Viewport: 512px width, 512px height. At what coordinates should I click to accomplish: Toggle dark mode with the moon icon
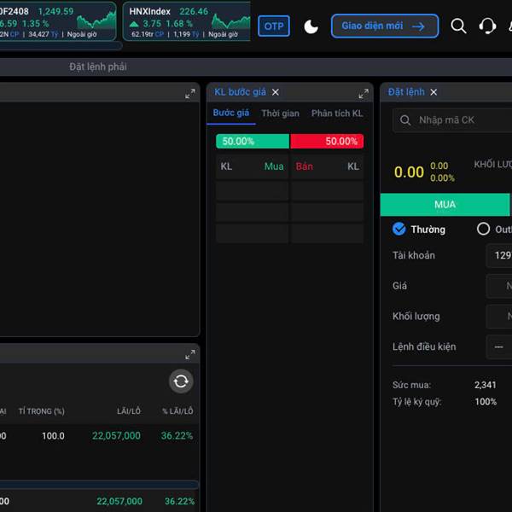(x=311, y=26)
